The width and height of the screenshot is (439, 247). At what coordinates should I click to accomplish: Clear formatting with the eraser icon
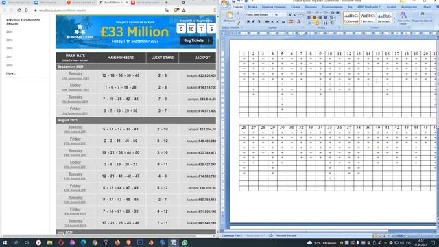(301, 14)
